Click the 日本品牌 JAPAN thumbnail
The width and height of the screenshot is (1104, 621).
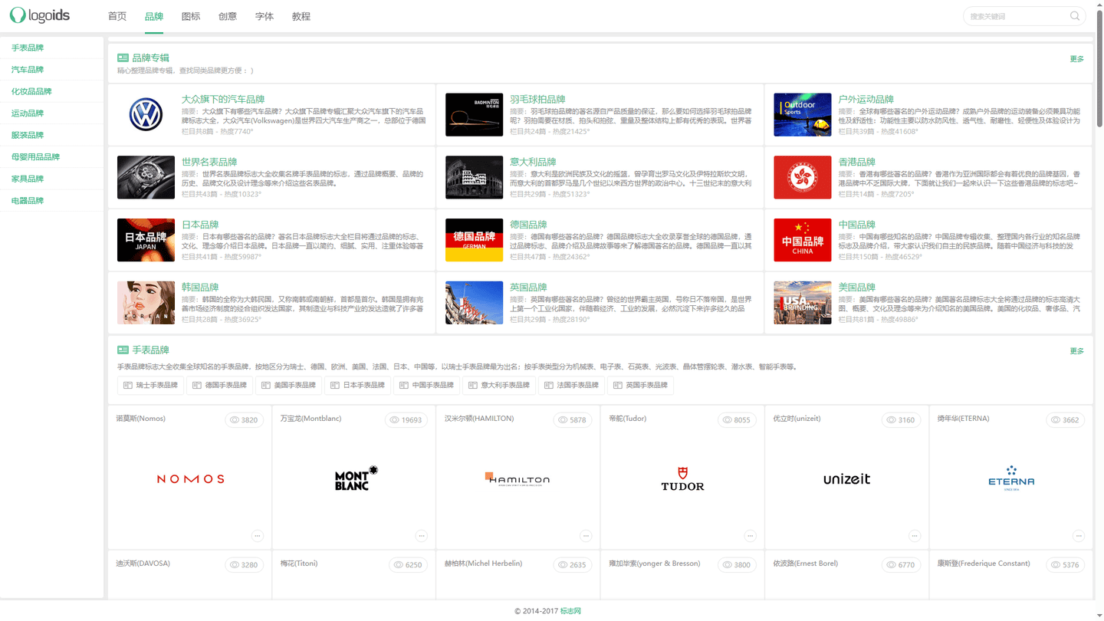point(146,240)
